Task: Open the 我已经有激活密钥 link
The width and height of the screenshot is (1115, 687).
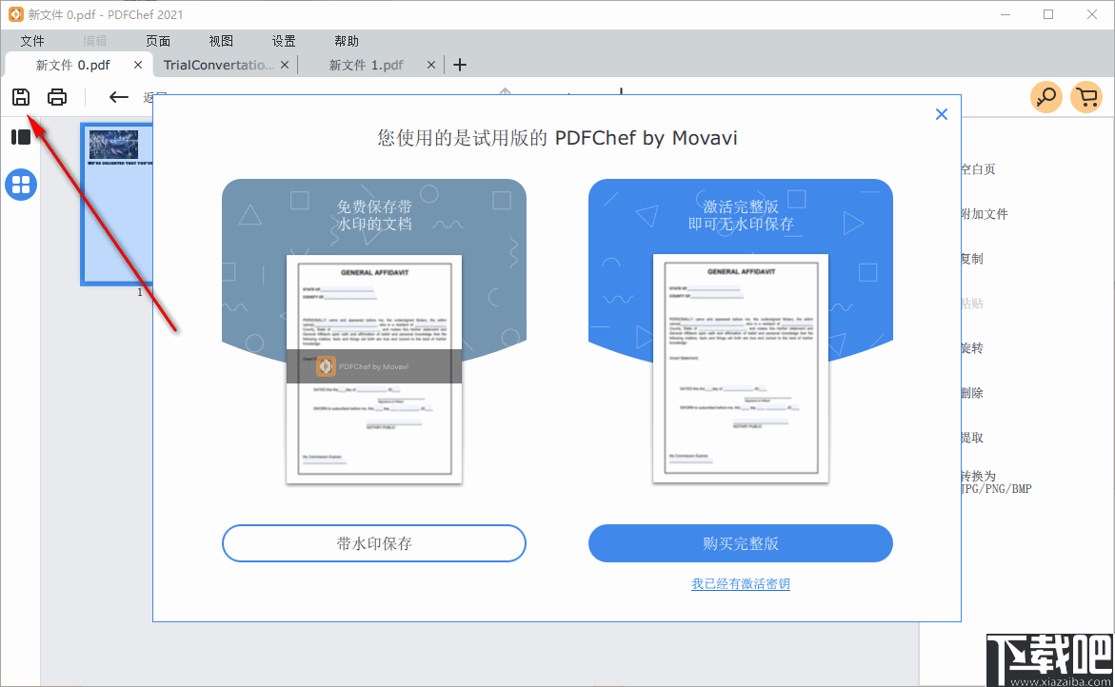Action: pyautogui.click(x=741, y=583)
